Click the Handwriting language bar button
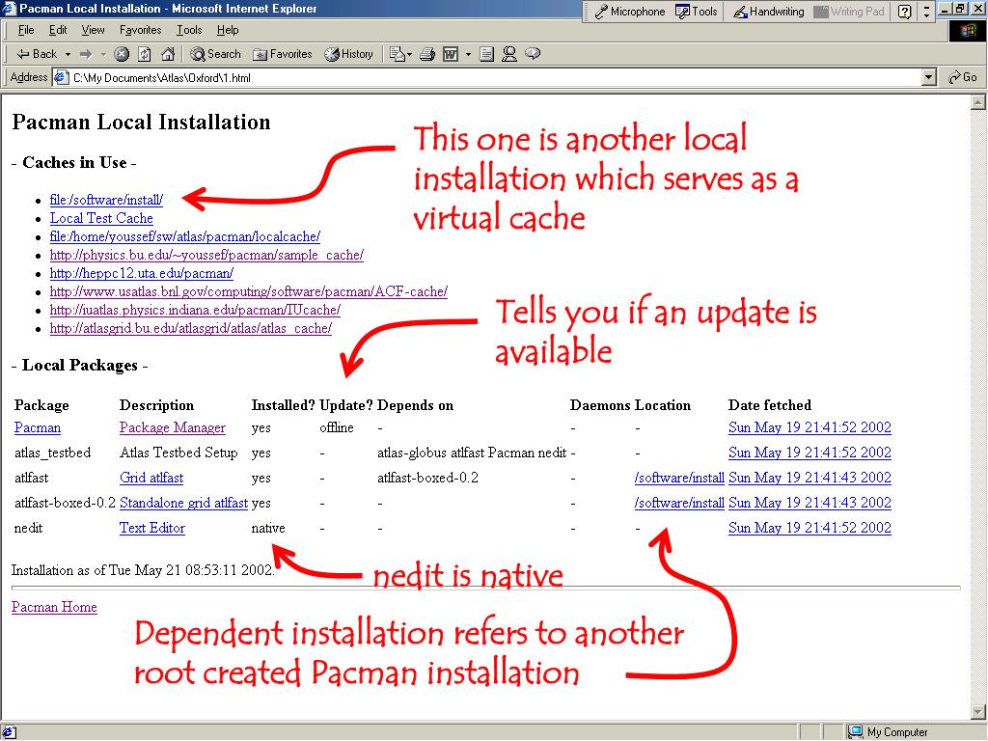This screenshot has width=988, height=741. (x=769, y=12)
